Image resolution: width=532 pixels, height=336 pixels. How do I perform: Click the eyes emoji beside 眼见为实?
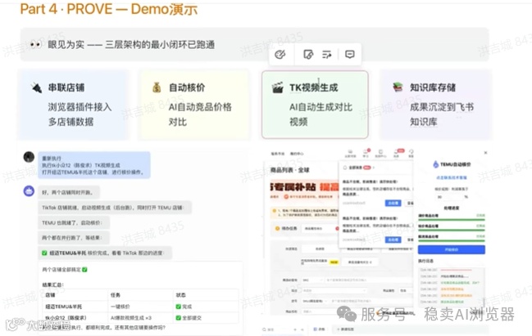35,44
